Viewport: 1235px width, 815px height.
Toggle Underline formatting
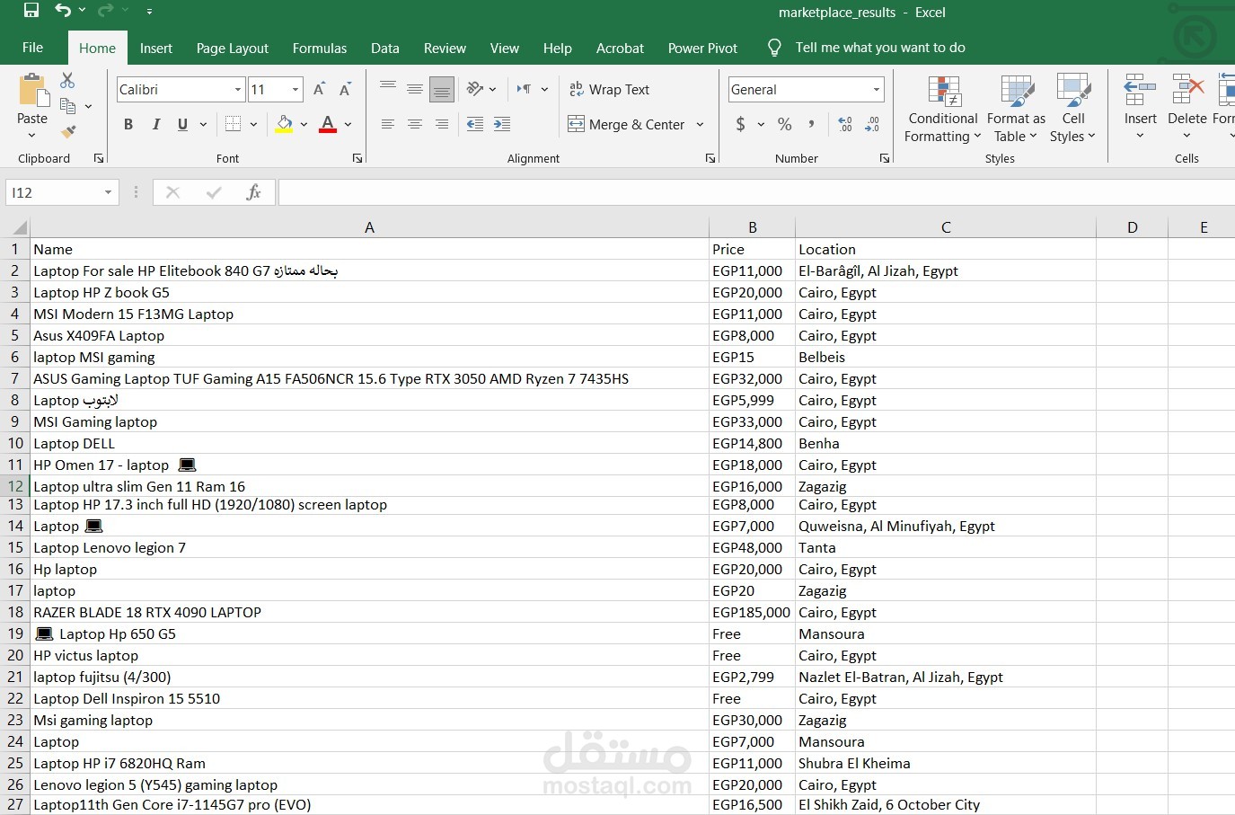182,124
